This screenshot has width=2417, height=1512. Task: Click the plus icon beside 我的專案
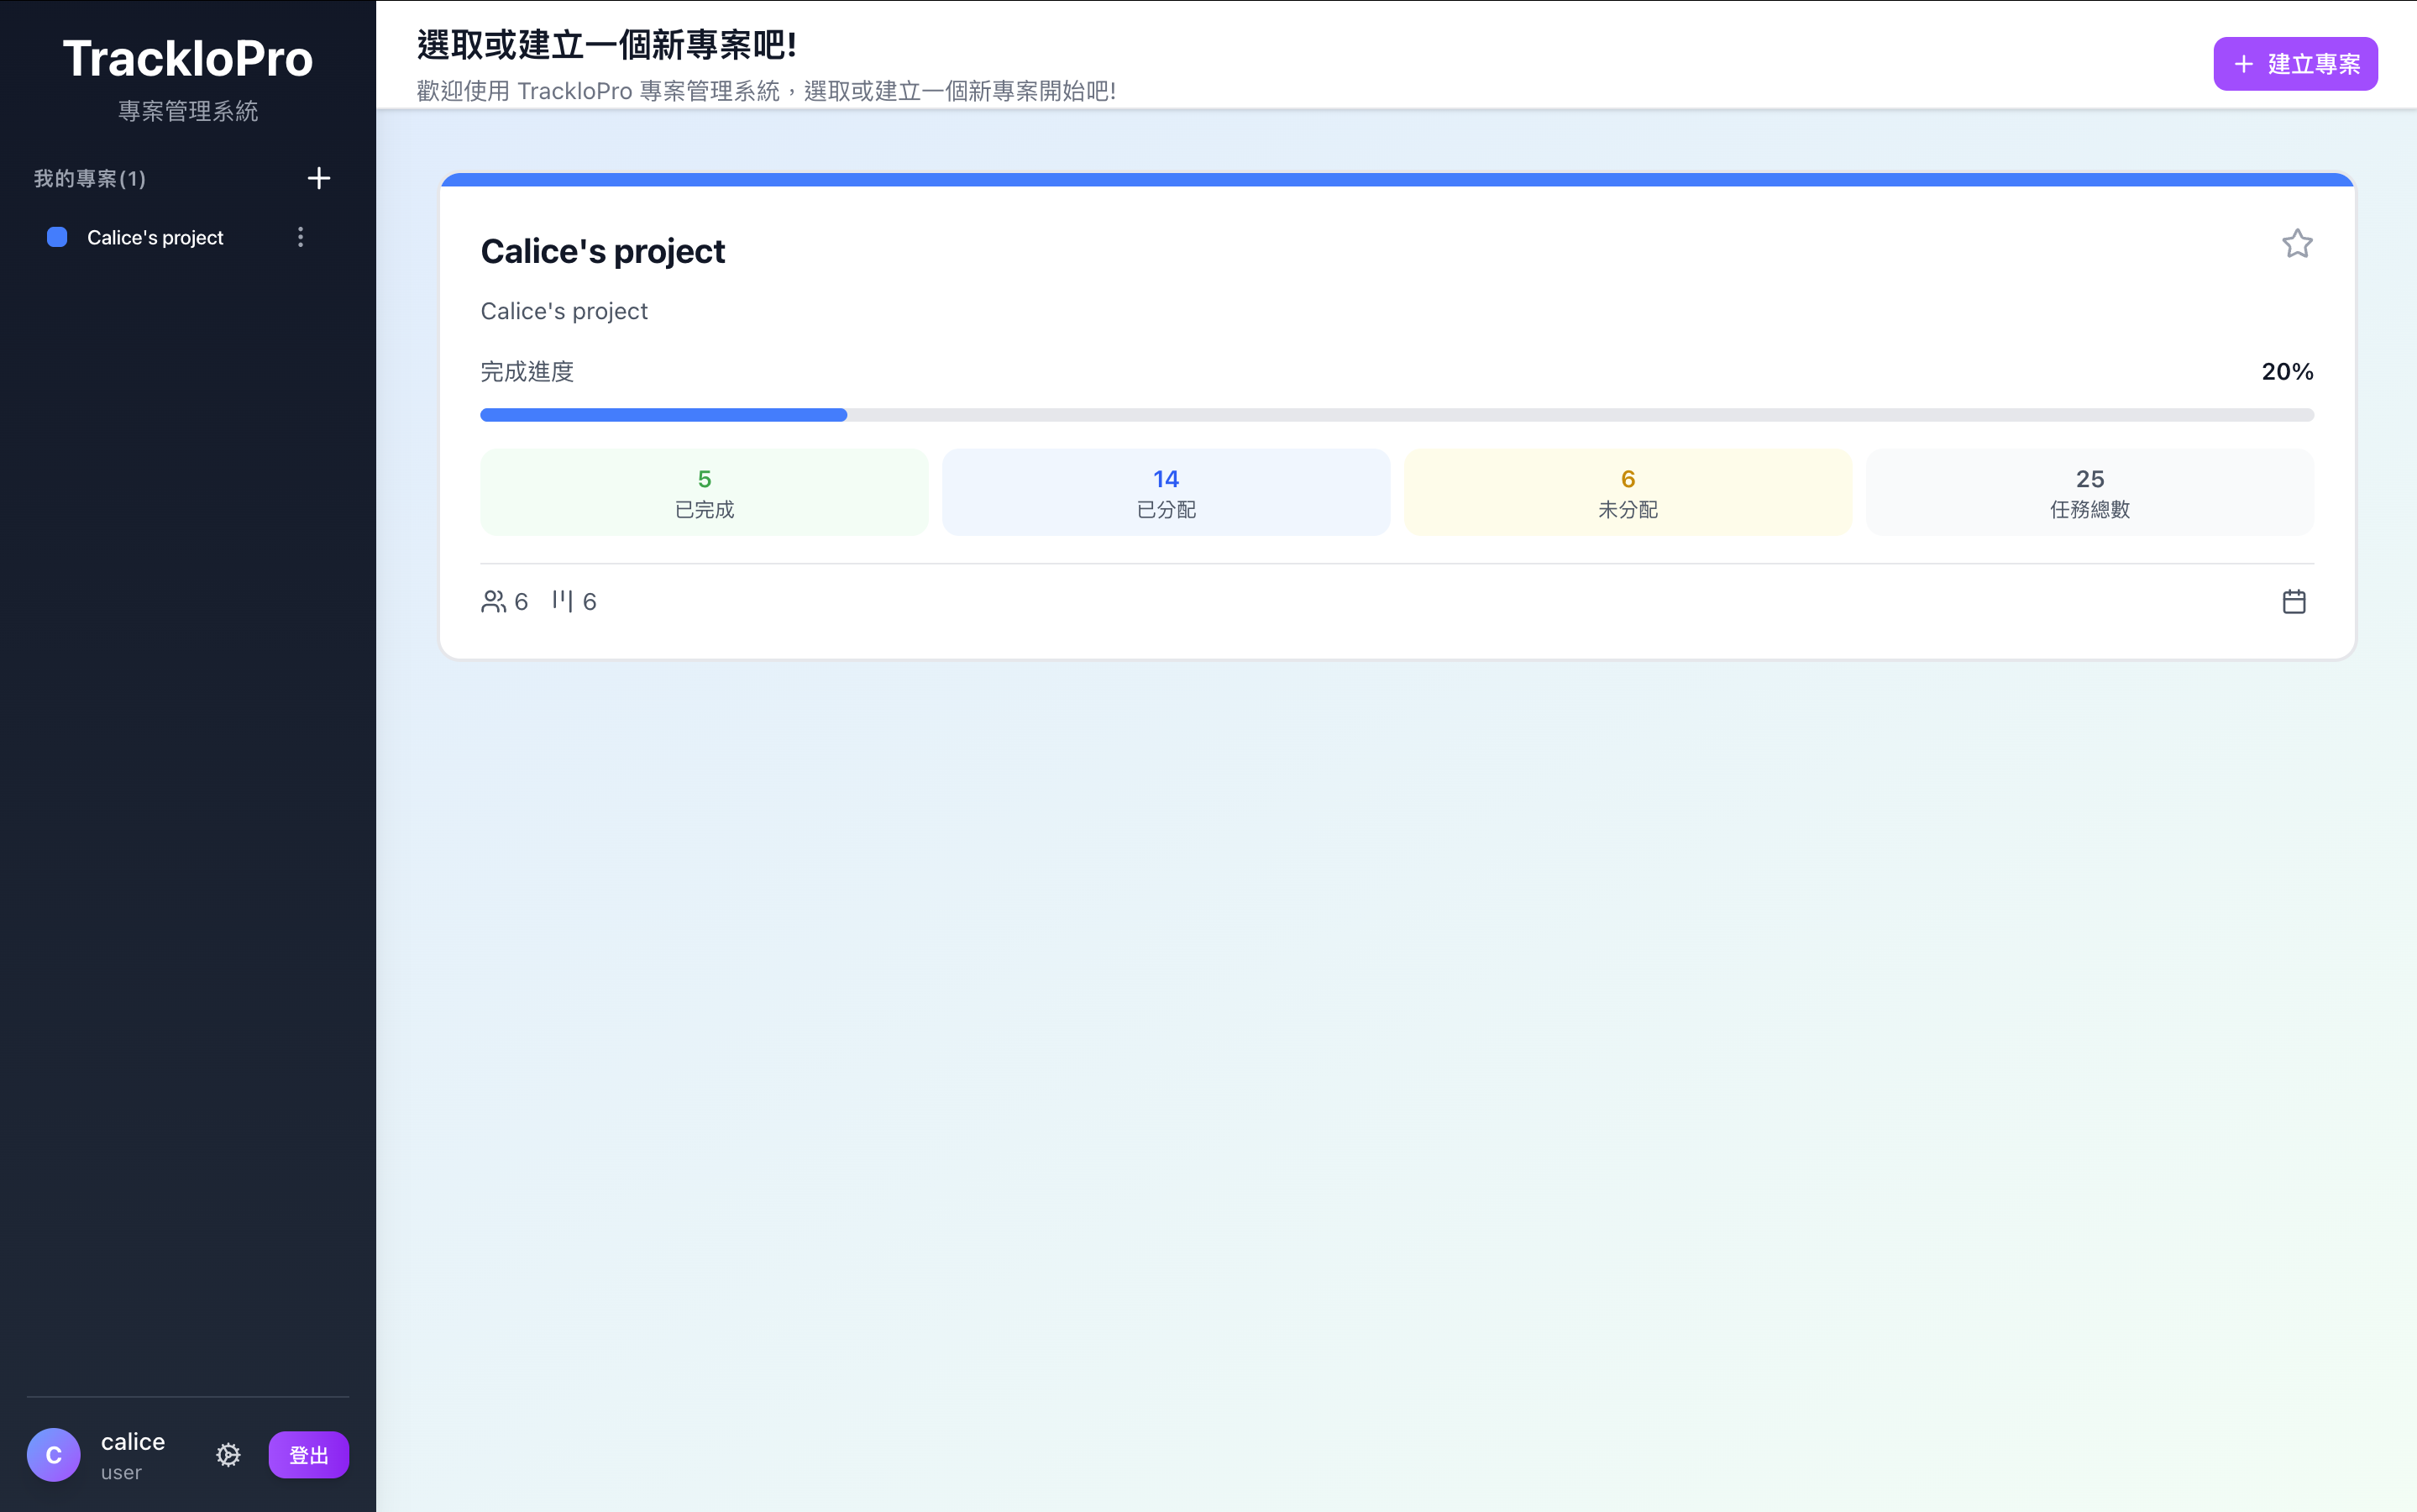(317, 177)
